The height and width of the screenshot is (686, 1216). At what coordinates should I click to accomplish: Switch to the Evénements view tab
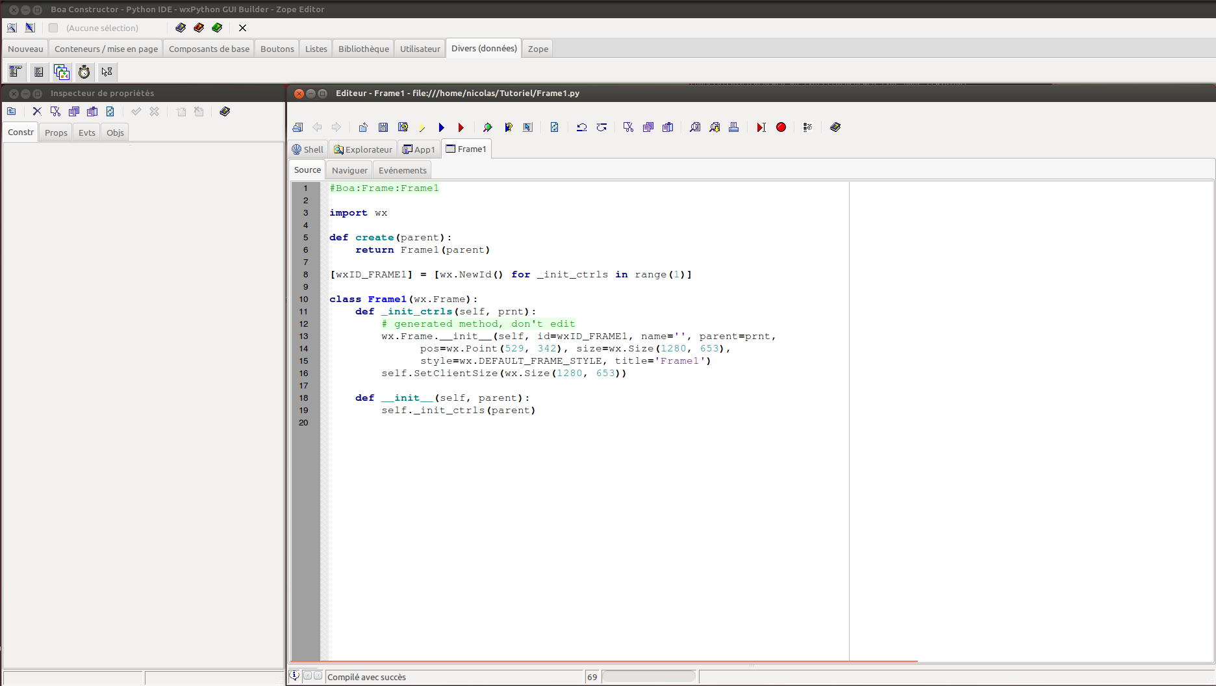coord(402,170)
